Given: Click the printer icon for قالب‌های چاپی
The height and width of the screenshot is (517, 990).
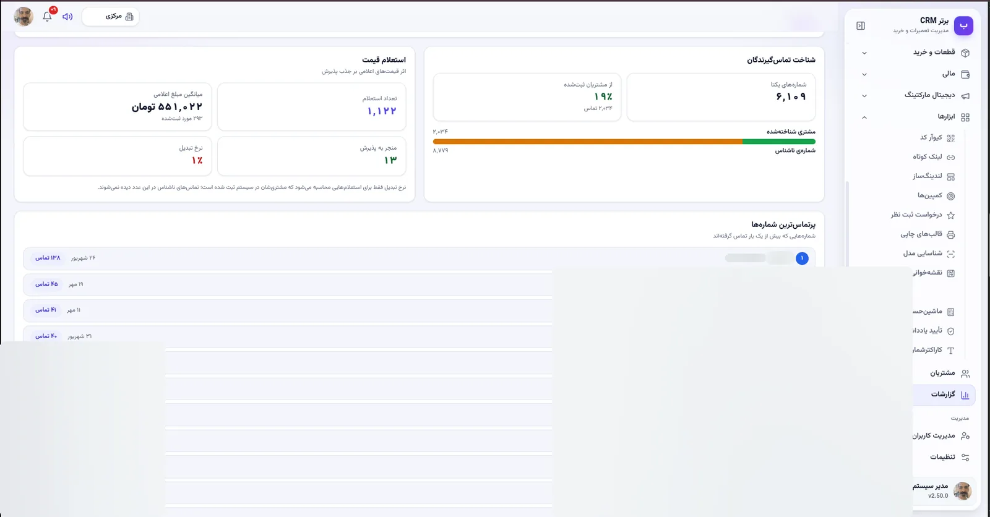Looking at the screenshot, I should click(x=951, y=234).
